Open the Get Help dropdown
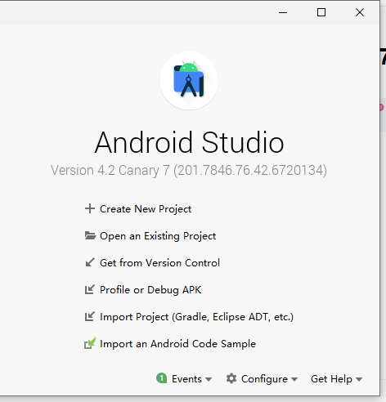This screenshot has width=386, height=402. pyautogui.click(x=336, y=379)
